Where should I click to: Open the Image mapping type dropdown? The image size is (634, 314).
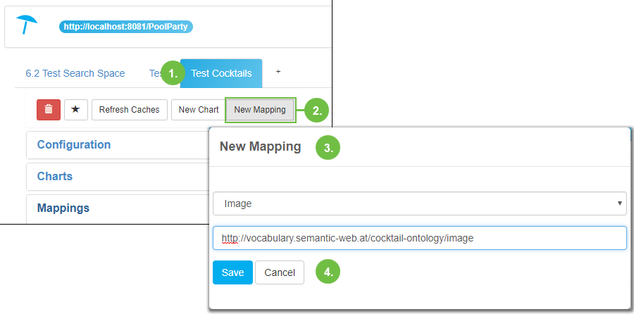click(420, 203)
